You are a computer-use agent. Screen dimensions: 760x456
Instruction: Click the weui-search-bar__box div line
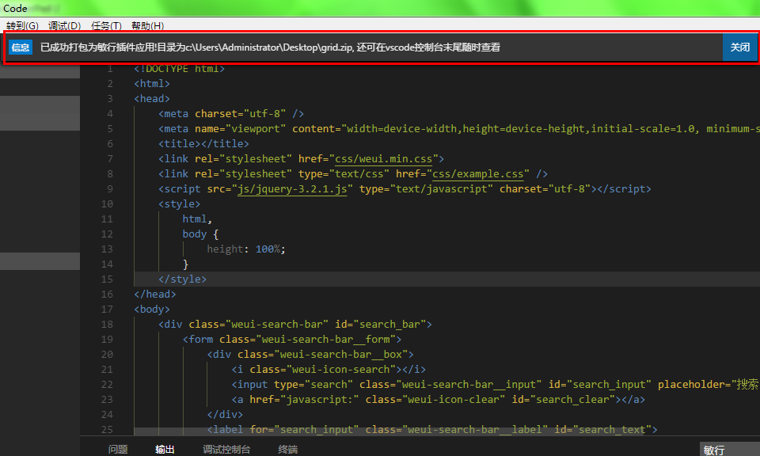point(310,354)
